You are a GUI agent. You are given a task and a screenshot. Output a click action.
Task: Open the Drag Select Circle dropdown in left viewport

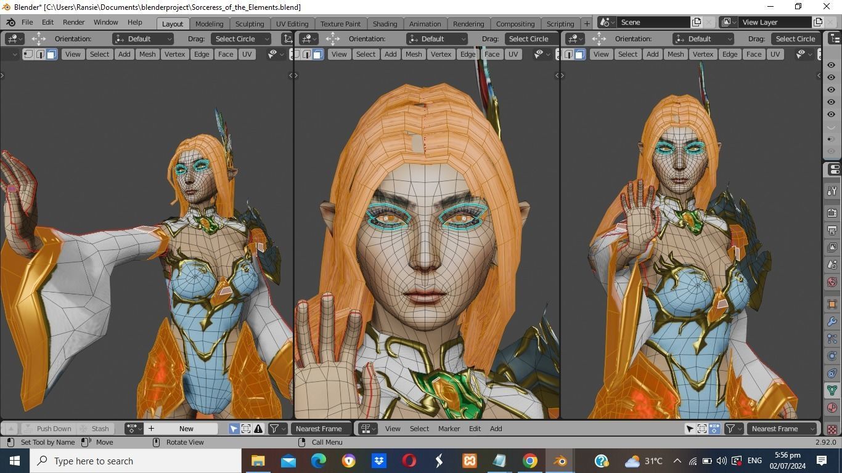[x=241, y=39]
